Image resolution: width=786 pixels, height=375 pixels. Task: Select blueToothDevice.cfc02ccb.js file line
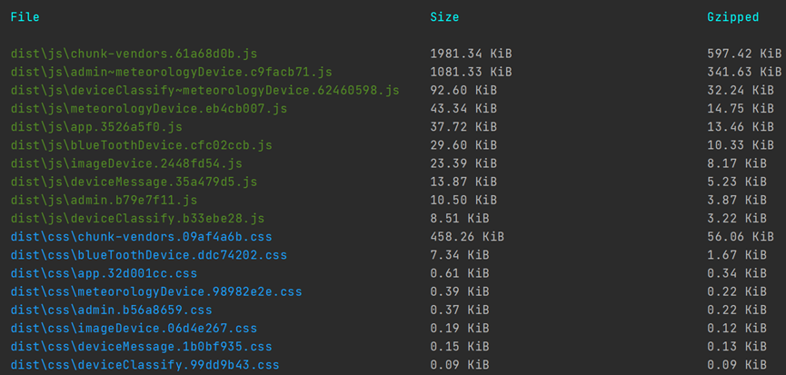point(142,145)
